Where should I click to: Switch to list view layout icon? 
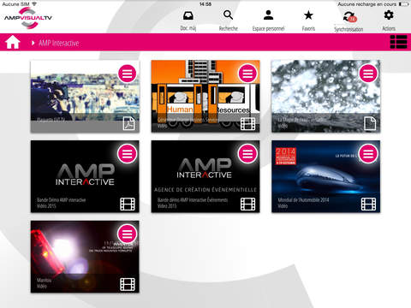coord(398,42)
